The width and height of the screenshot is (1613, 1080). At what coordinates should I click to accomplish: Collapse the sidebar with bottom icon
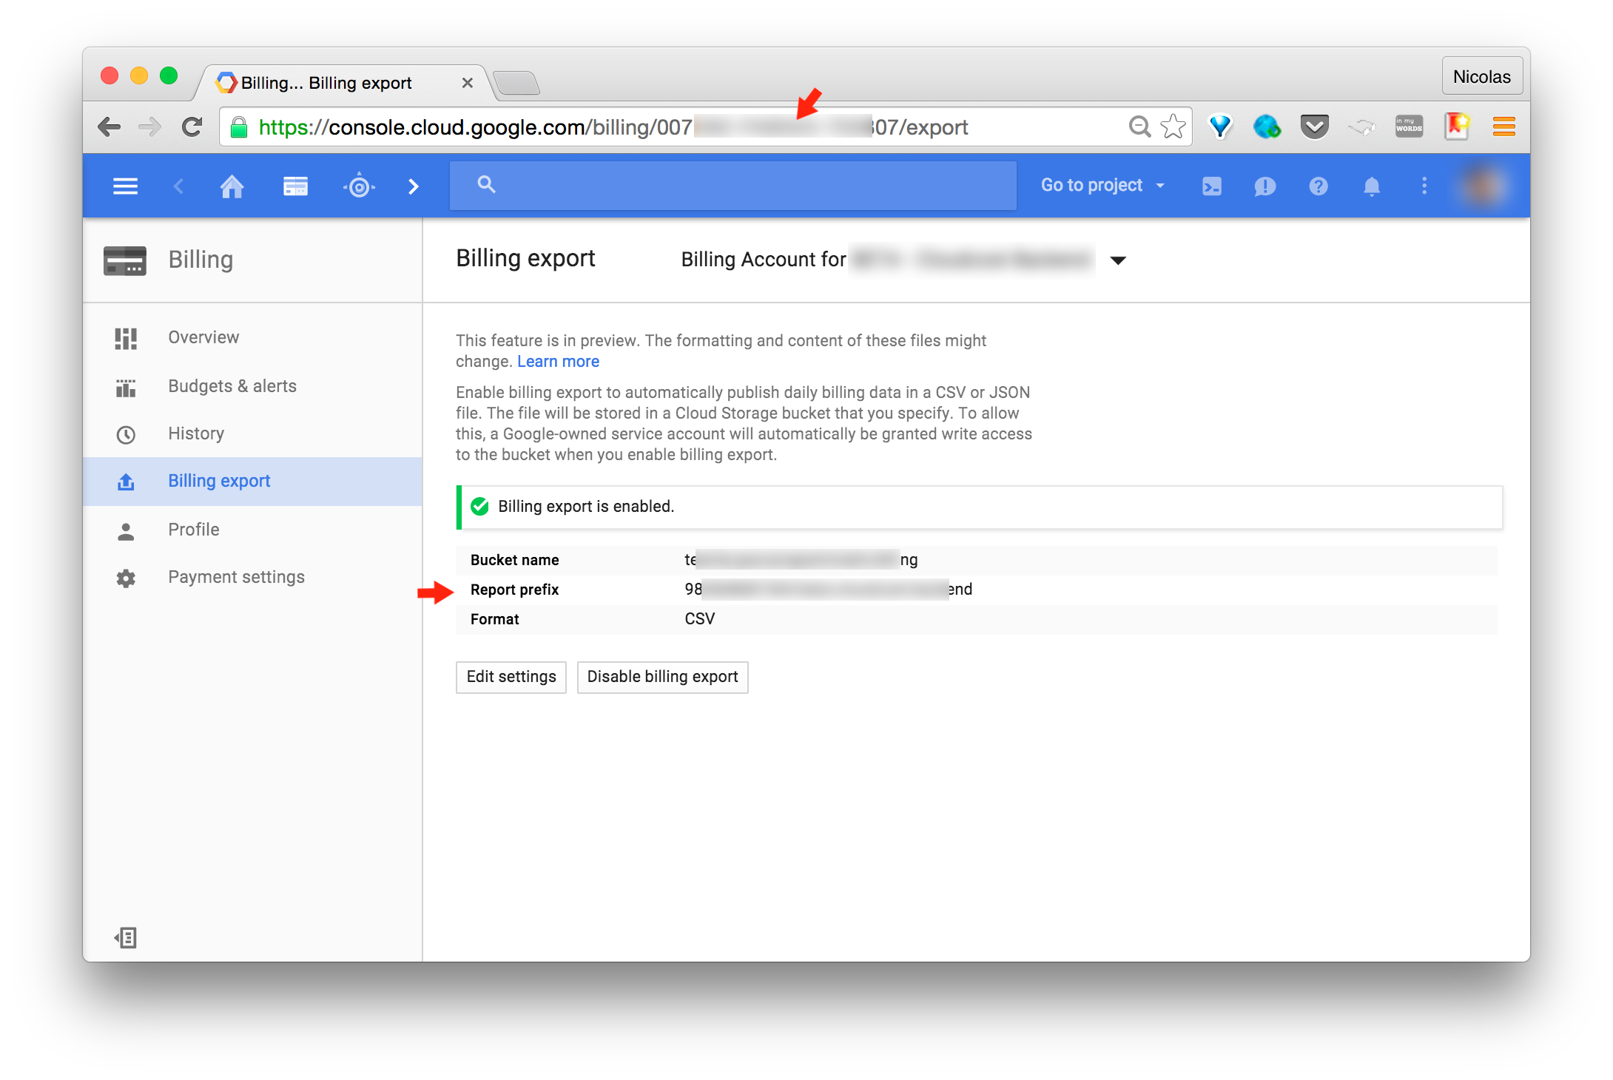[x=126, y=938]
